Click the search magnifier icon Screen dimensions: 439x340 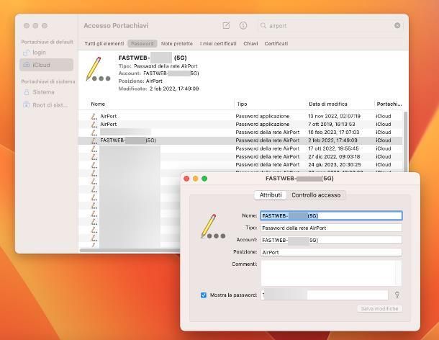(263, 25)
